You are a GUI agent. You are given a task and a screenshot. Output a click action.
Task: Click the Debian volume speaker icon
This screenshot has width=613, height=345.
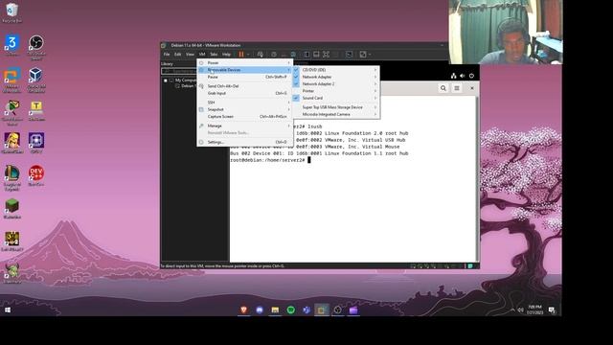463,76
